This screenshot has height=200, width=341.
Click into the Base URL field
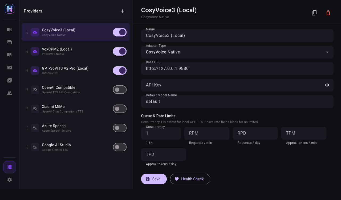pyautogui.click(x=237, y=69)
